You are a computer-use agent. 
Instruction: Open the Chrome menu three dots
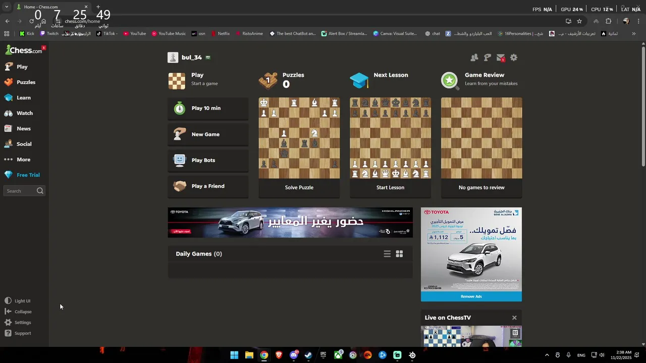point(639,21)
